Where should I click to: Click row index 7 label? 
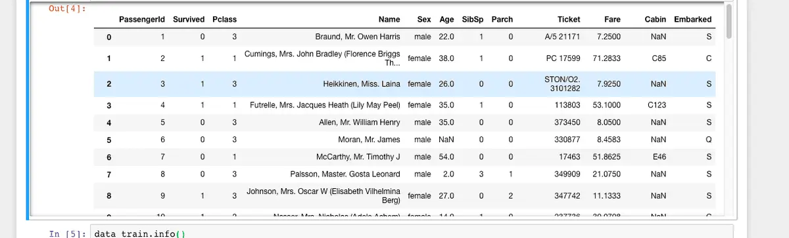point(108,174)
